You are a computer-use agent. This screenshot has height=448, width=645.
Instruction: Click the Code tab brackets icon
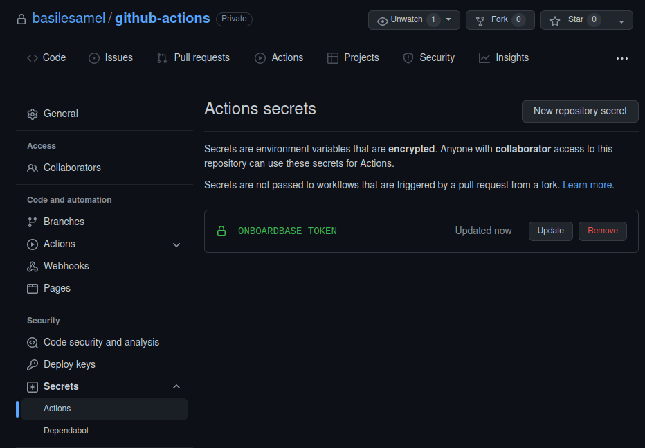(33, 58)
